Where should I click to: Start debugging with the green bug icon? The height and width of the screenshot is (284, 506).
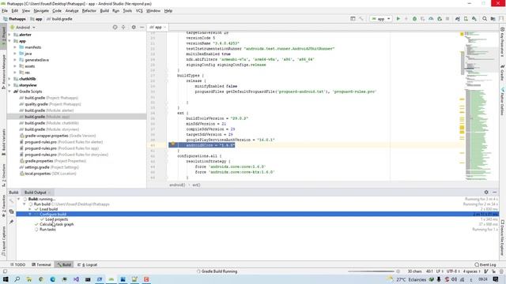pyautogui.click(x=414, y=19)
